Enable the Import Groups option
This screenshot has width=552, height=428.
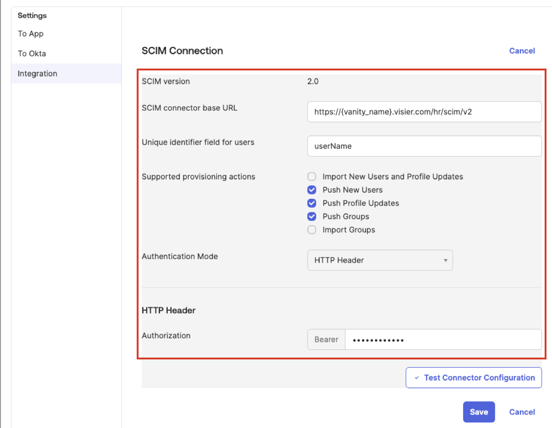pos(311,230)
